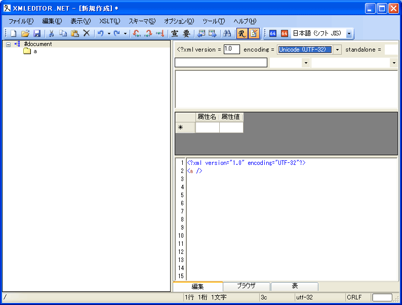The width and height of the screenshot is (402, 305).
Task: Open the 編集(E) menu
Action: click(52, 21)
